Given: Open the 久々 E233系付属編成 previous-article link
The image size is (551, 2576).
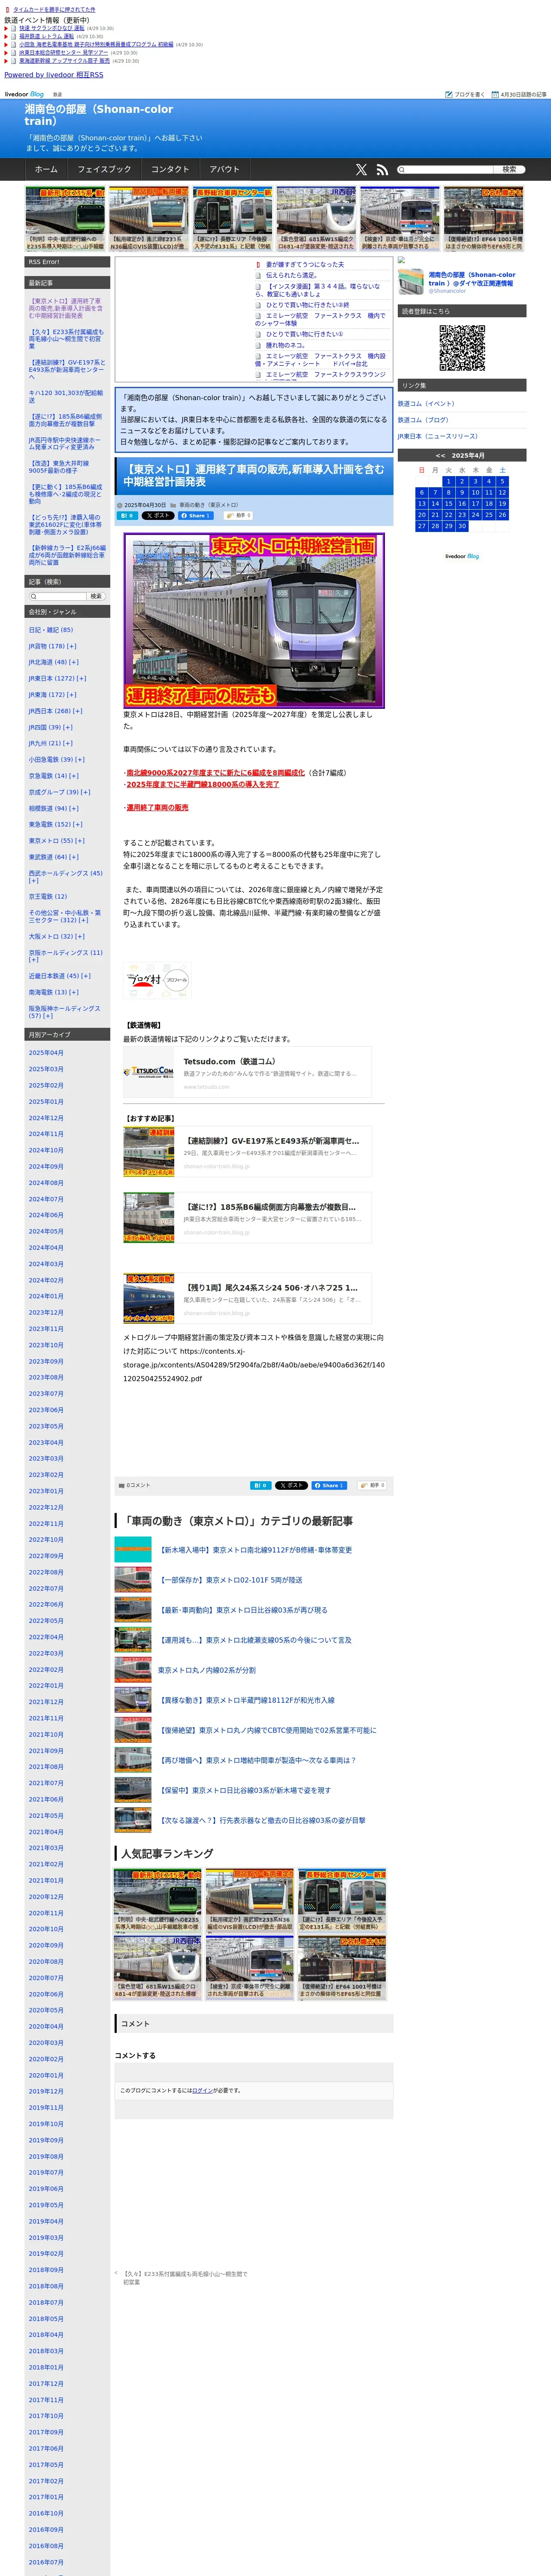Looking at the screenshot, I should pyautogui.click(x=185, y=2278).
